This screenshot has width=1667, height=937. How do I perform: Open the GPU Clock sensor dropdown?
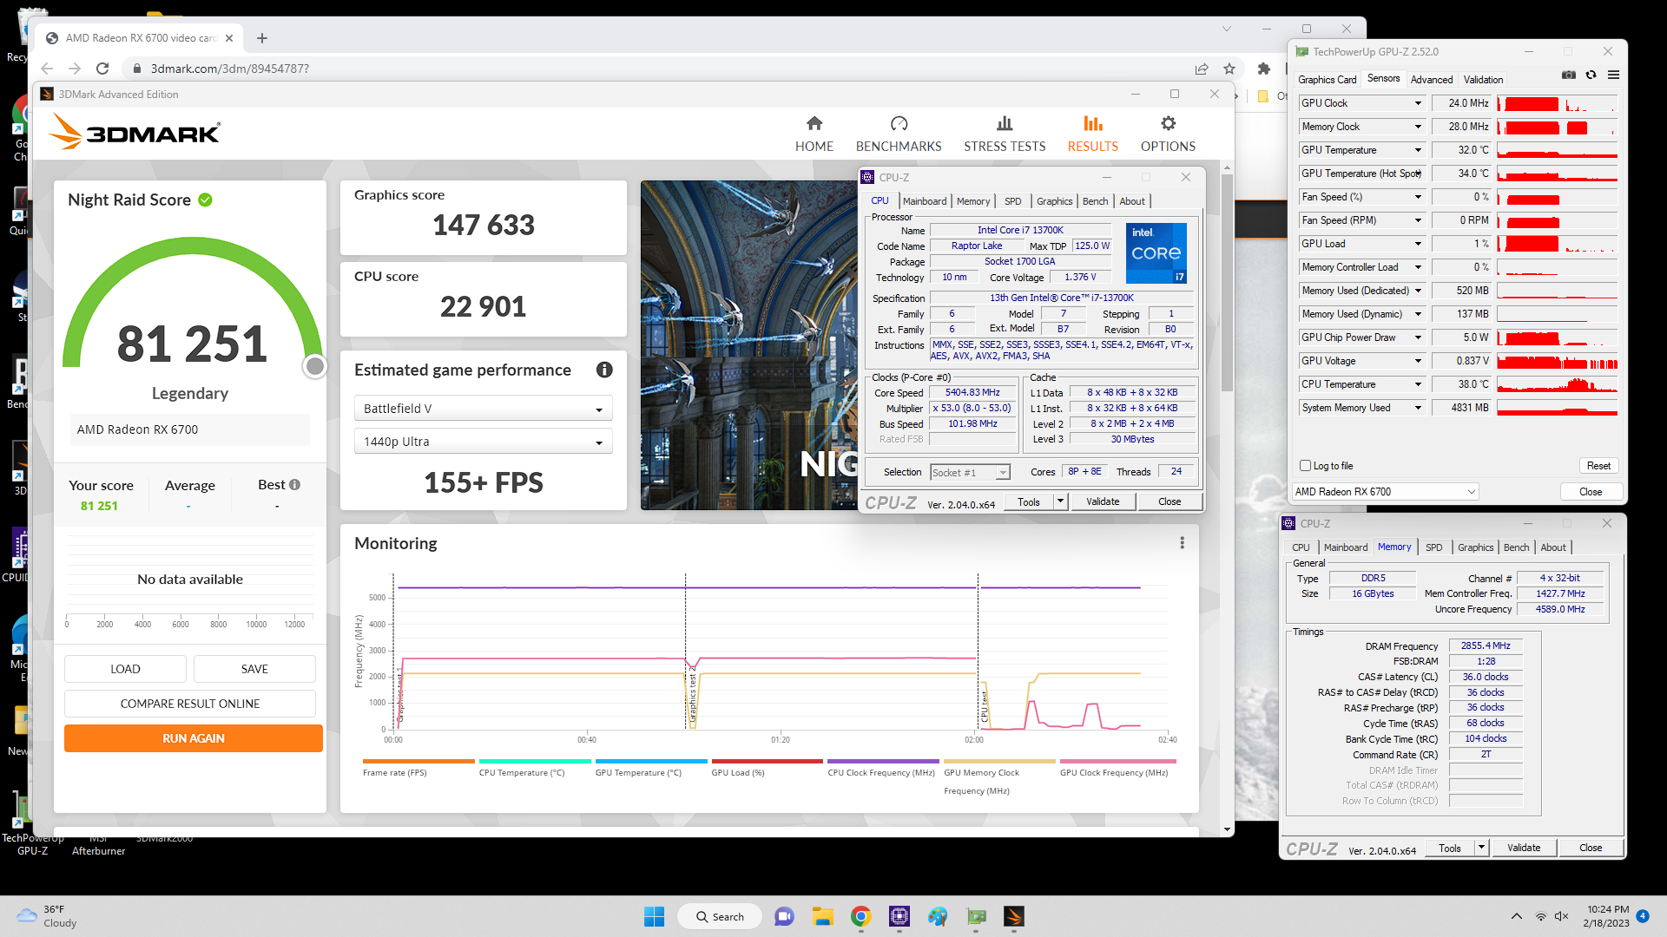tap(1418, 103)
